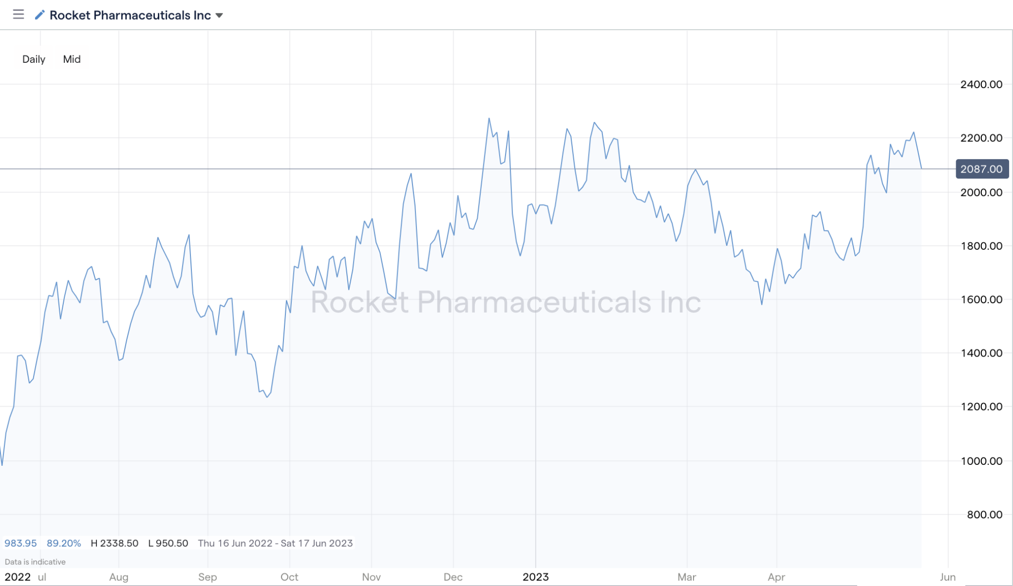1013x586 pixels.
Task: Click the Oct label on time axis
Action: click(x=289, y=577)
